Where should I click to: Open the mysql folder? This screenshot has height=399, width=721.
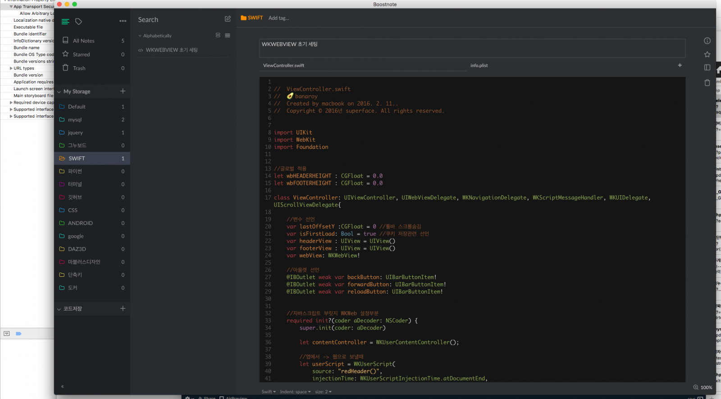[x=75, y=119]
